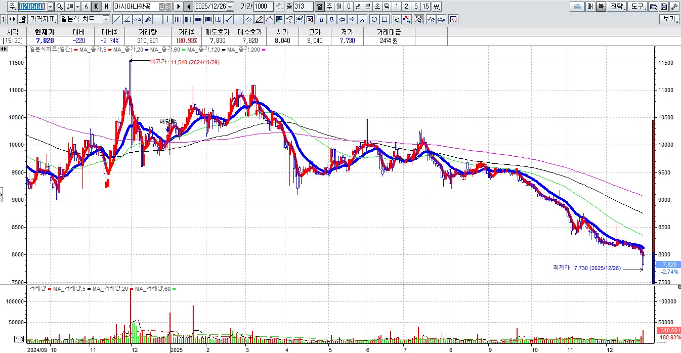Click the 현재가 7,820 value cell
This screenshot has height=353, width=681.
[44, 41]
